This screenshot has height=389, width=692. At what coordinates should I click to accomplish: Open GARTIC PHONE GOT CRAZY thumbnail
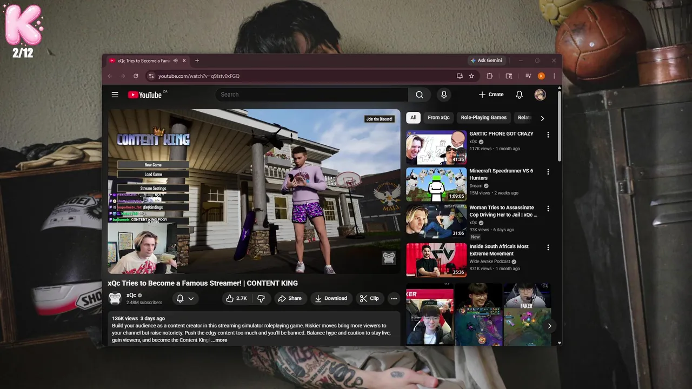pyautogui.click(x=436, y=147)
